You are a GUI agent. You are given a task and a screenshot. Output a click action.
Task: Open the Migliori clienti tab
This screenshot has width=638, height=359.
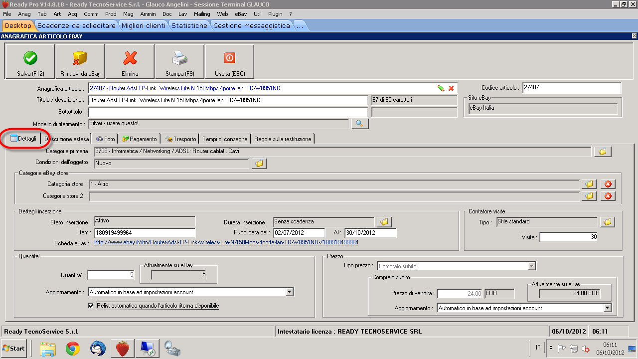tap(144, 25)
